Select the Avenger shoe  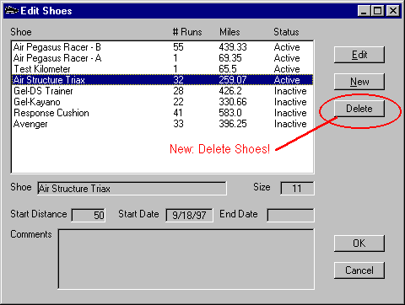162,124
